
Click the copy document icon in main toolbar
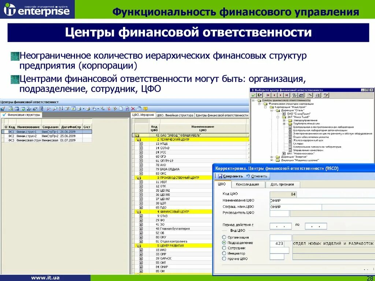tap(127, 109)
